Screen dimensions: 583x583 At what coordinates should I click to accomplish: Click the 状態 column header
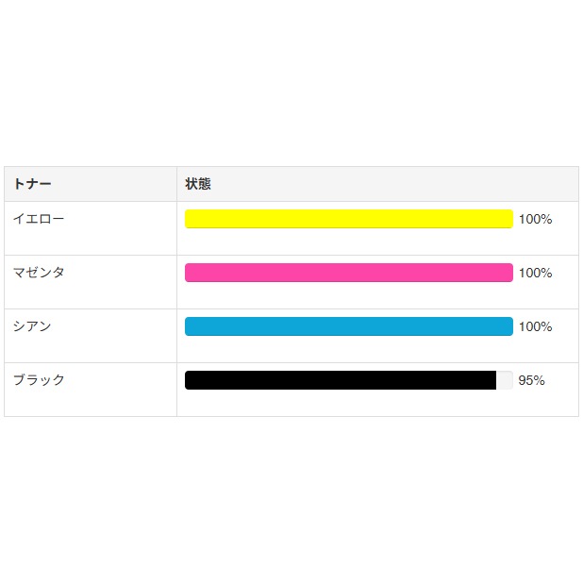[x=198, y=184]
